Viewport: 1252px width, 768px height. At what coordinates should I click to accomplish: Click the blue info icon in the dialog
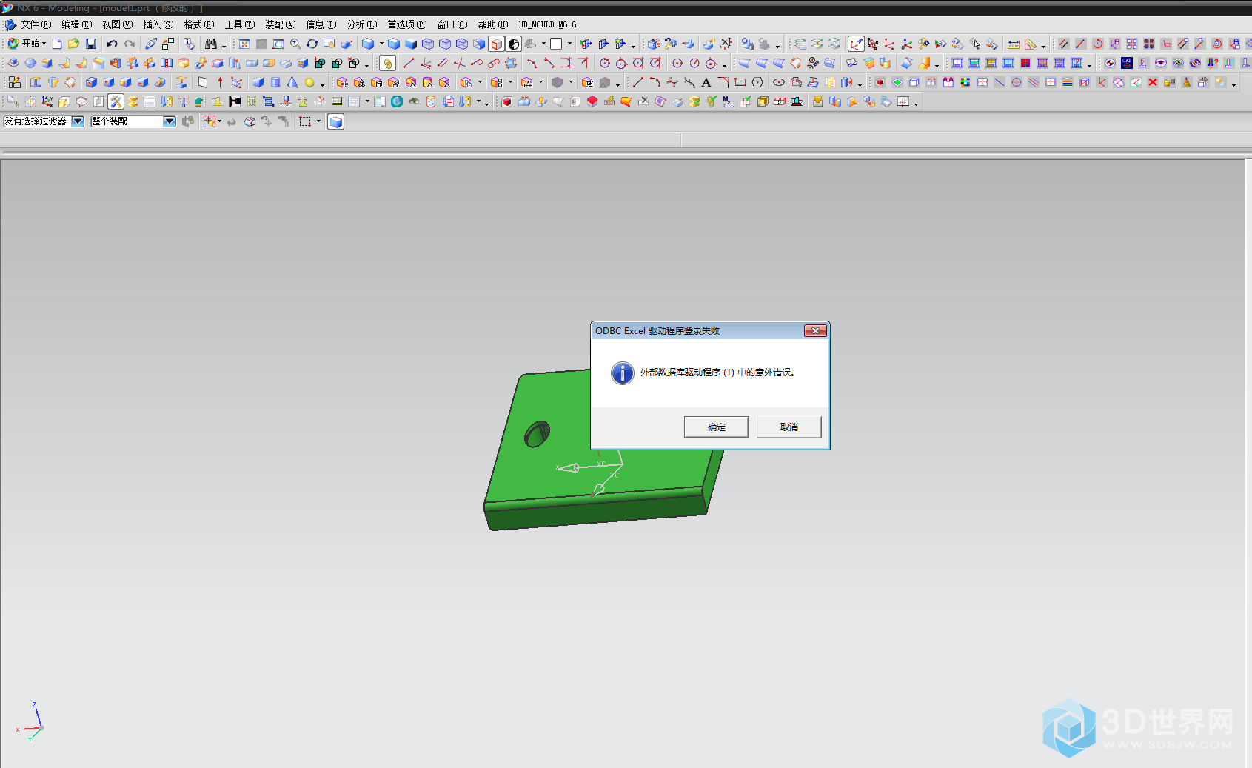622,373
